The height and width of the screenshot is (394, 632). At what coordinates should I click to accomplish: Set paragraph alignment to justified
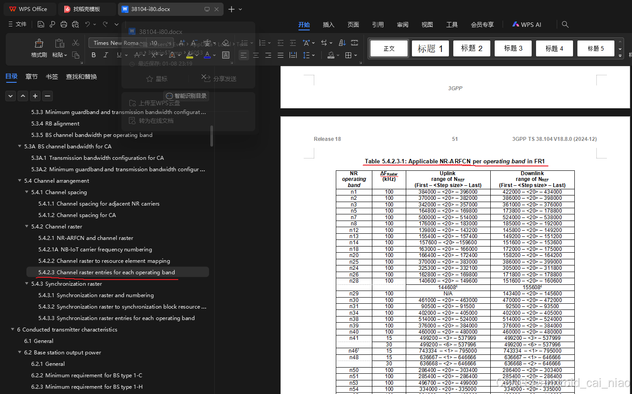280,55
